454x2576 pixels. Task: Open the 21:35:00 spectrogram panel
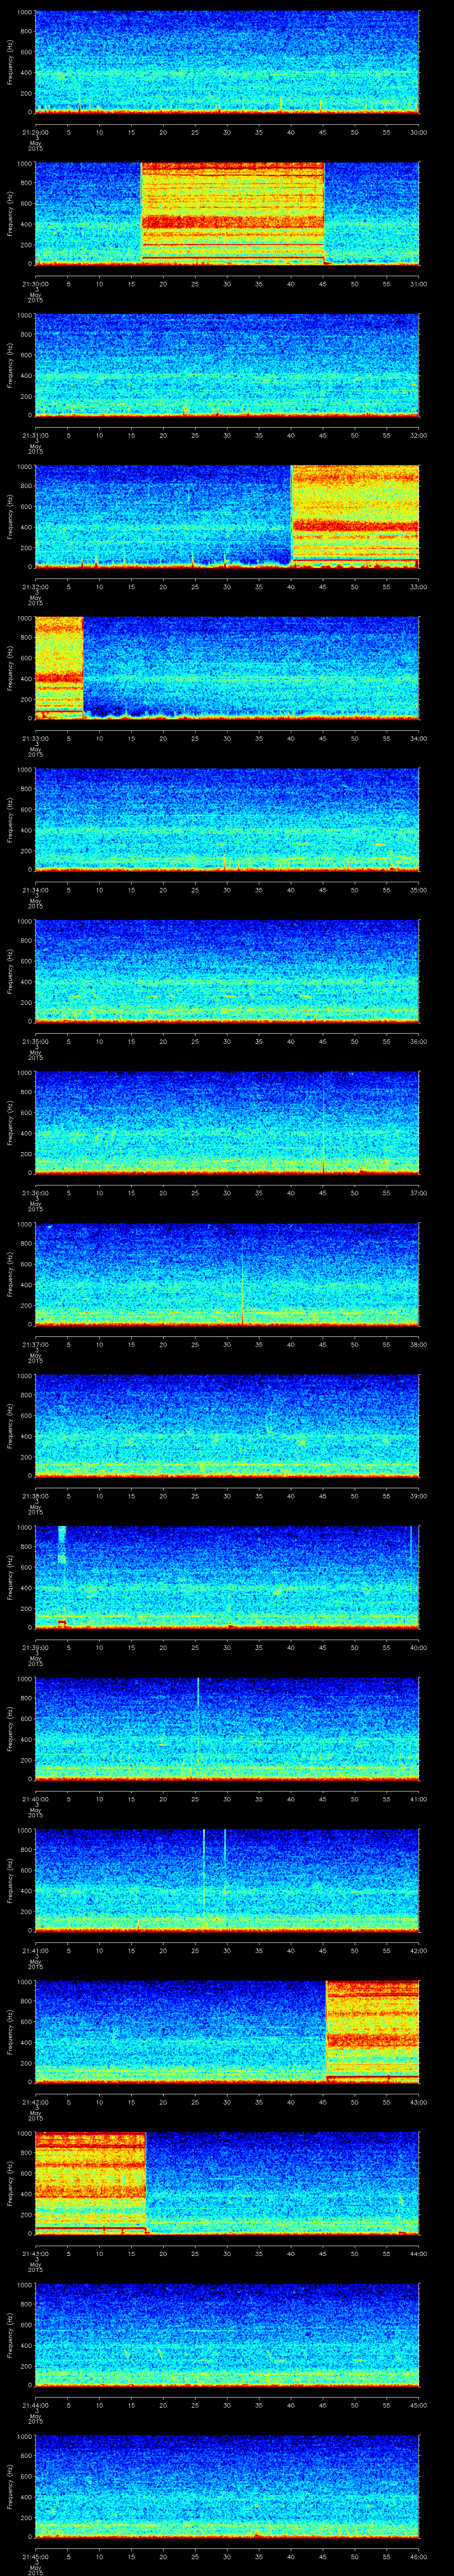[227, 970]
